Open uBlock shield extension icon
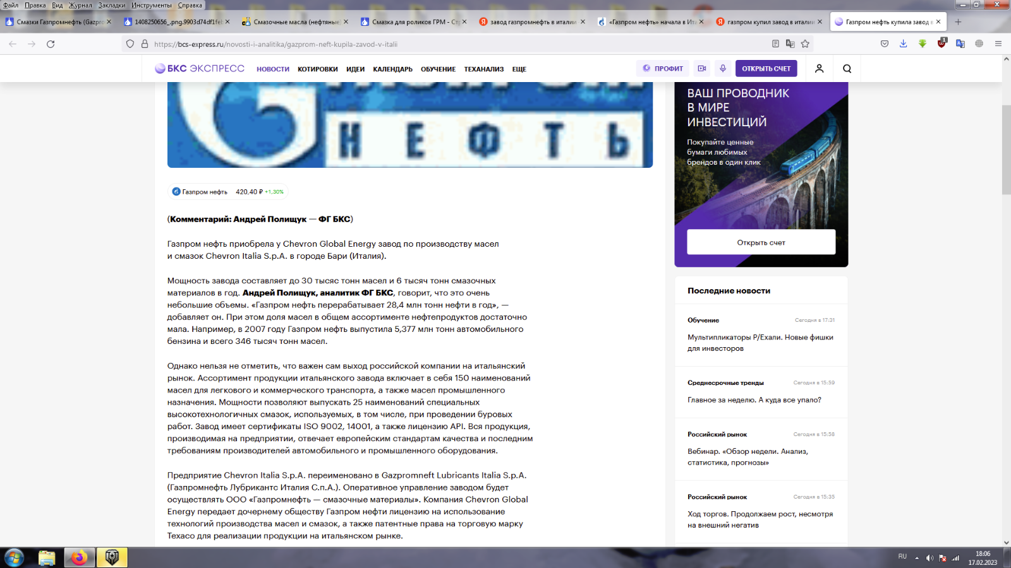The width and height of the screenshot is (1011, 568). click(x=941, y=44)
